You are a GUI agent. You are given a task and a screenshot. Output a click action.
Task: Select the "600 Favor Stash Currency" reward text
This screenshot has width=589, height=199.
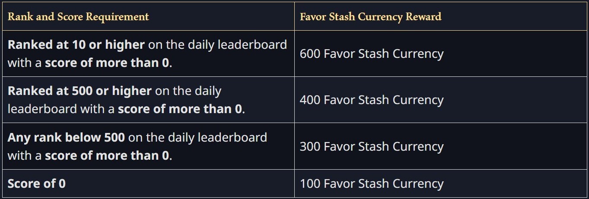coord(371,54)
